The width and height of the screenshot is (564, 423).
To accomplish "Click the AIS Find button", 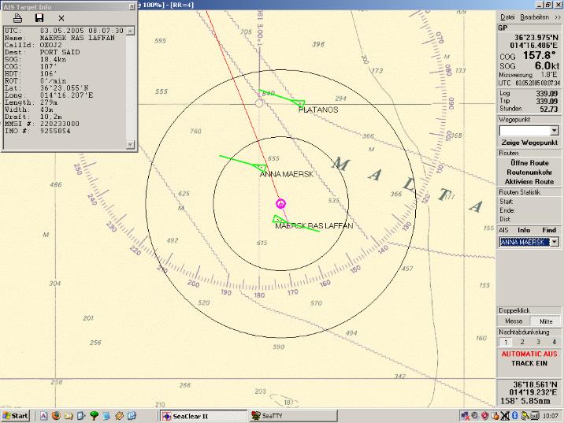I will (x=549, y=230).
